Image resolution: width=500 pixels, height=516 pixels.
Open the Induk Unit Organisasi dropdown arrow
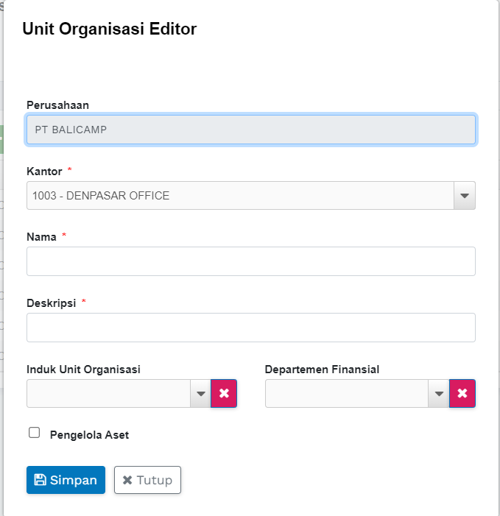[x=201, y=394]
